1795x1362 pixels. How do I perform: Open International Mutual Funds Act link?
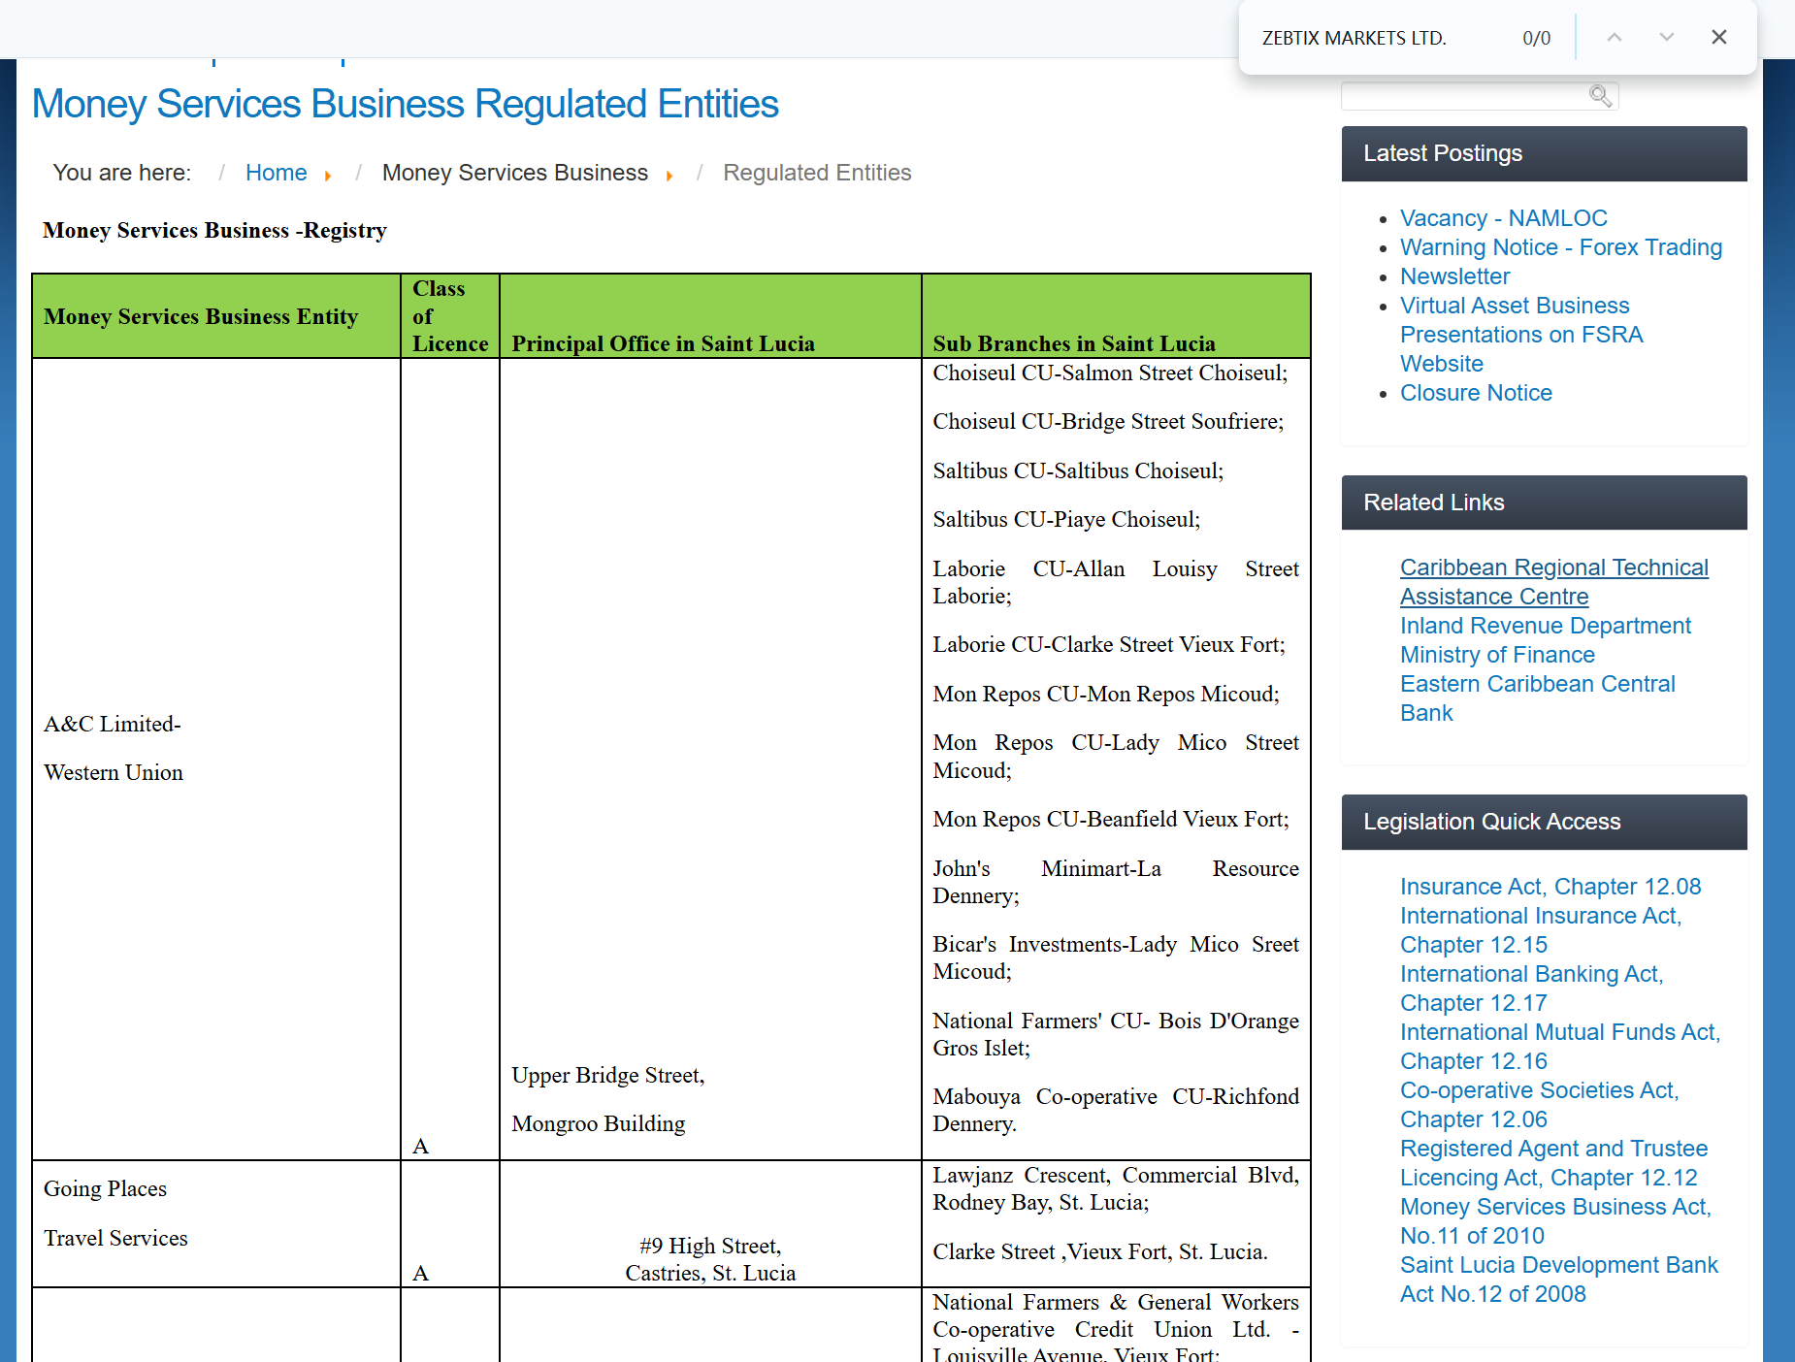[x=1560, y=1047]
